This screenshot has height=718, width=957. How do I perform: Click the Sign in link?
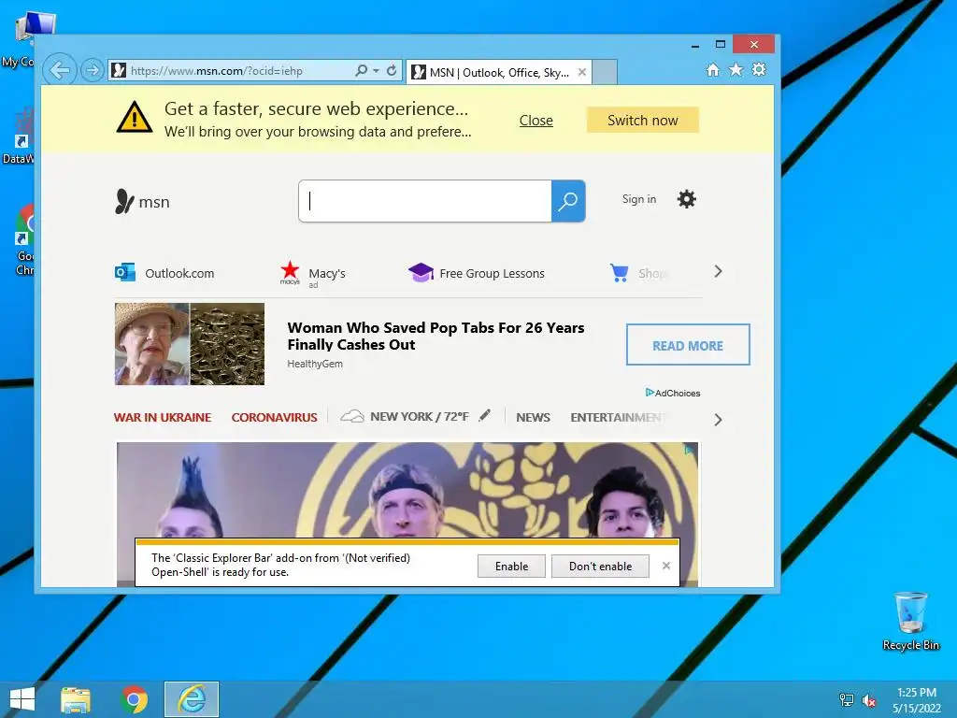point(639,199)
